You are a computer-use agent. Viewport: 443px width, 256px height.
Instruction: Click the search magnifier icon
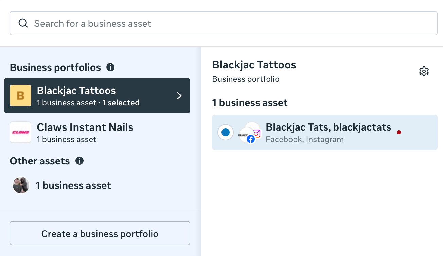click(x=23, y=23)
